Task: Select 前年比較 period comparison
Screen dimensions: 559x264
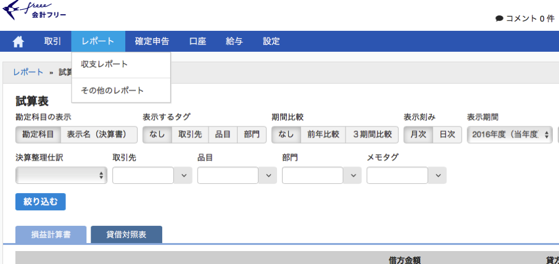Action: point(323,134)
